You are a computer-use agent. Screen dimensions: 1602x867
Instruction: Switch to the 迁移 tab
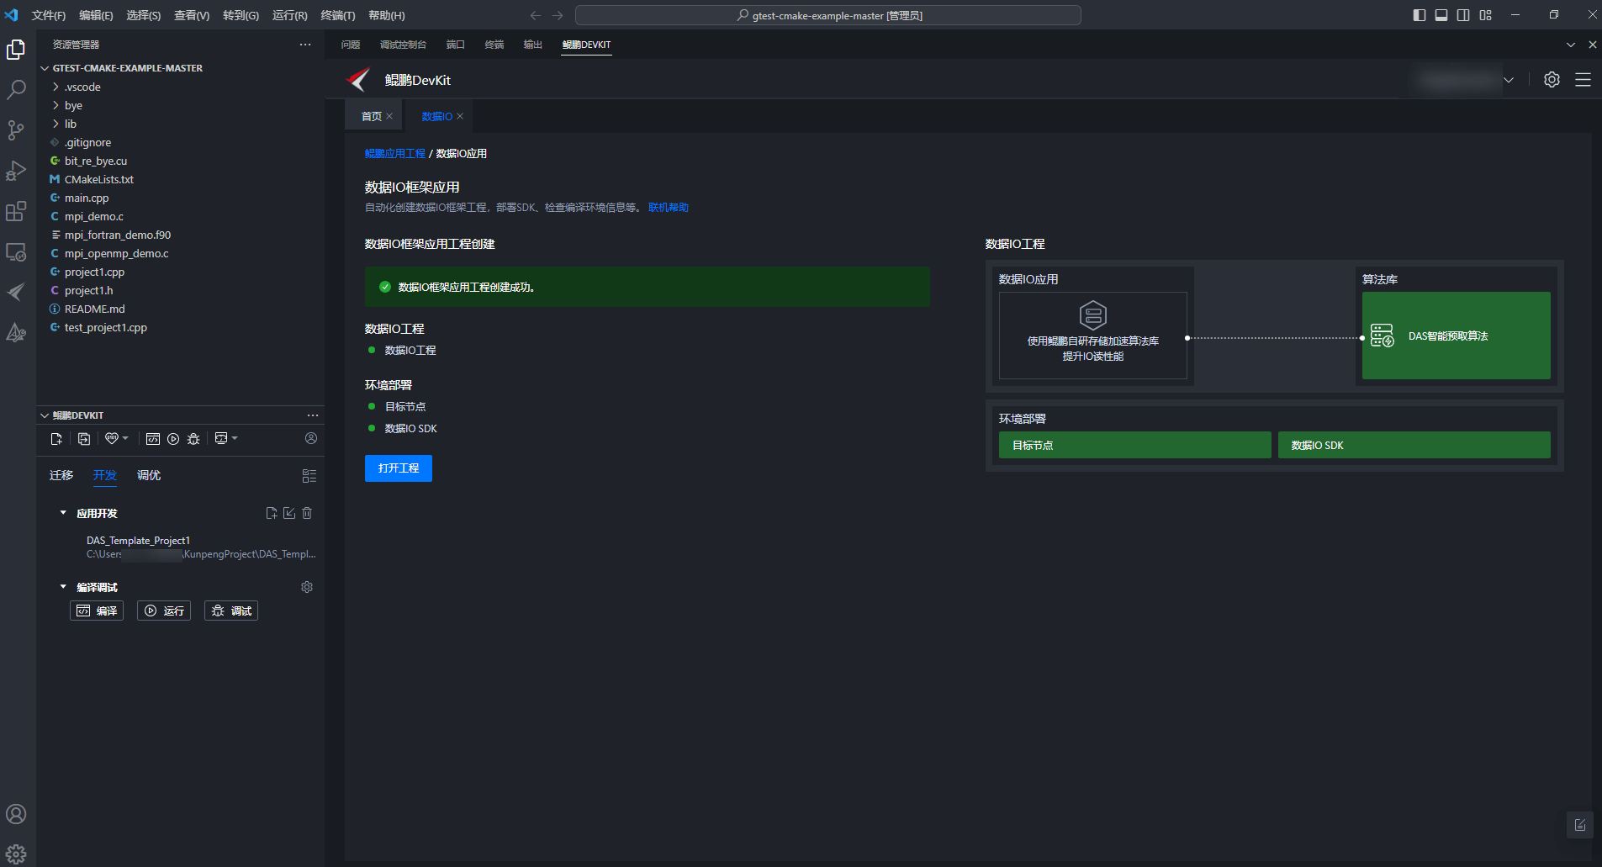tap(61, 475)
